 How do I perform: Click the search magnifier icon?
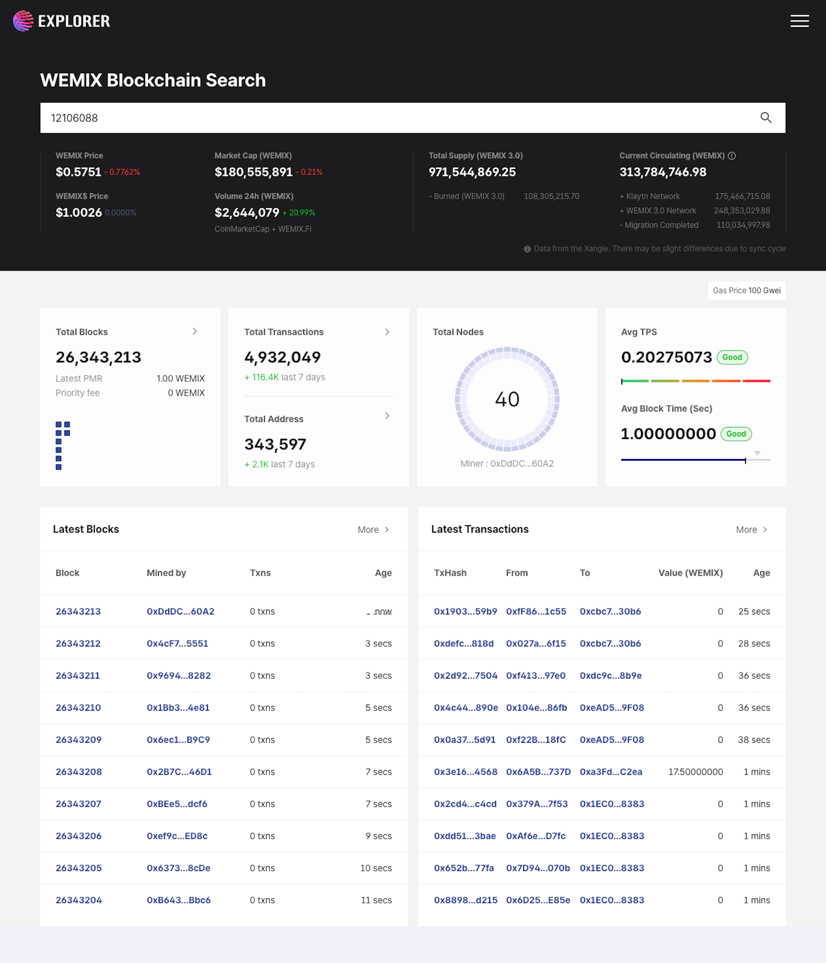(x=766, y=118)
